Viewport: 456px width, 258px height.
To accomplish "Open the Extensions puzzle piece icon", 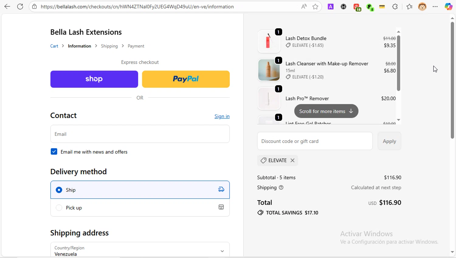I will pyautogui.click(x=395, y=6).
